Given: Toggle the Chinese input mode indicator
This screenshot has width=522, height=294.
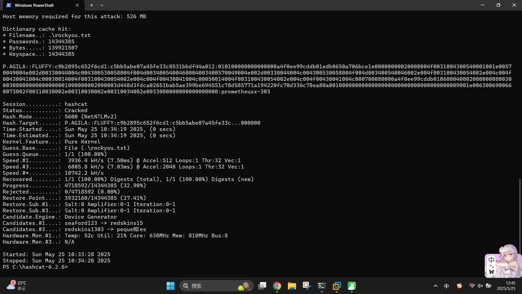Looking at the screenshot, I should (x=446, y=286).
